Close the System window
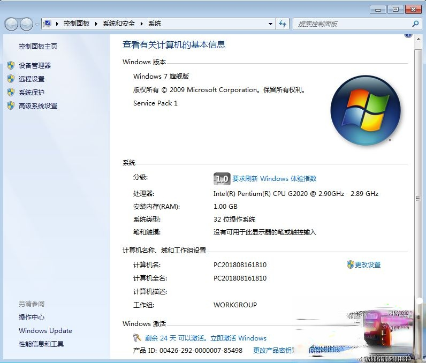 (x=413, y=10)
